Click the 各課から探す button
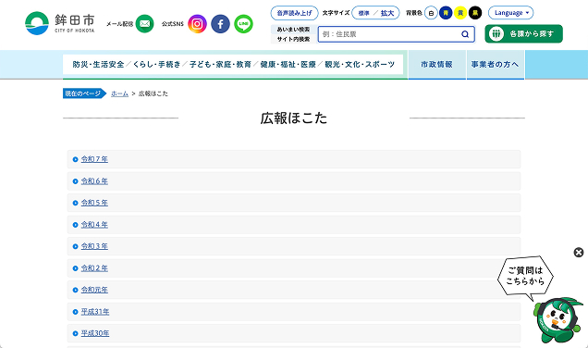 523,34
